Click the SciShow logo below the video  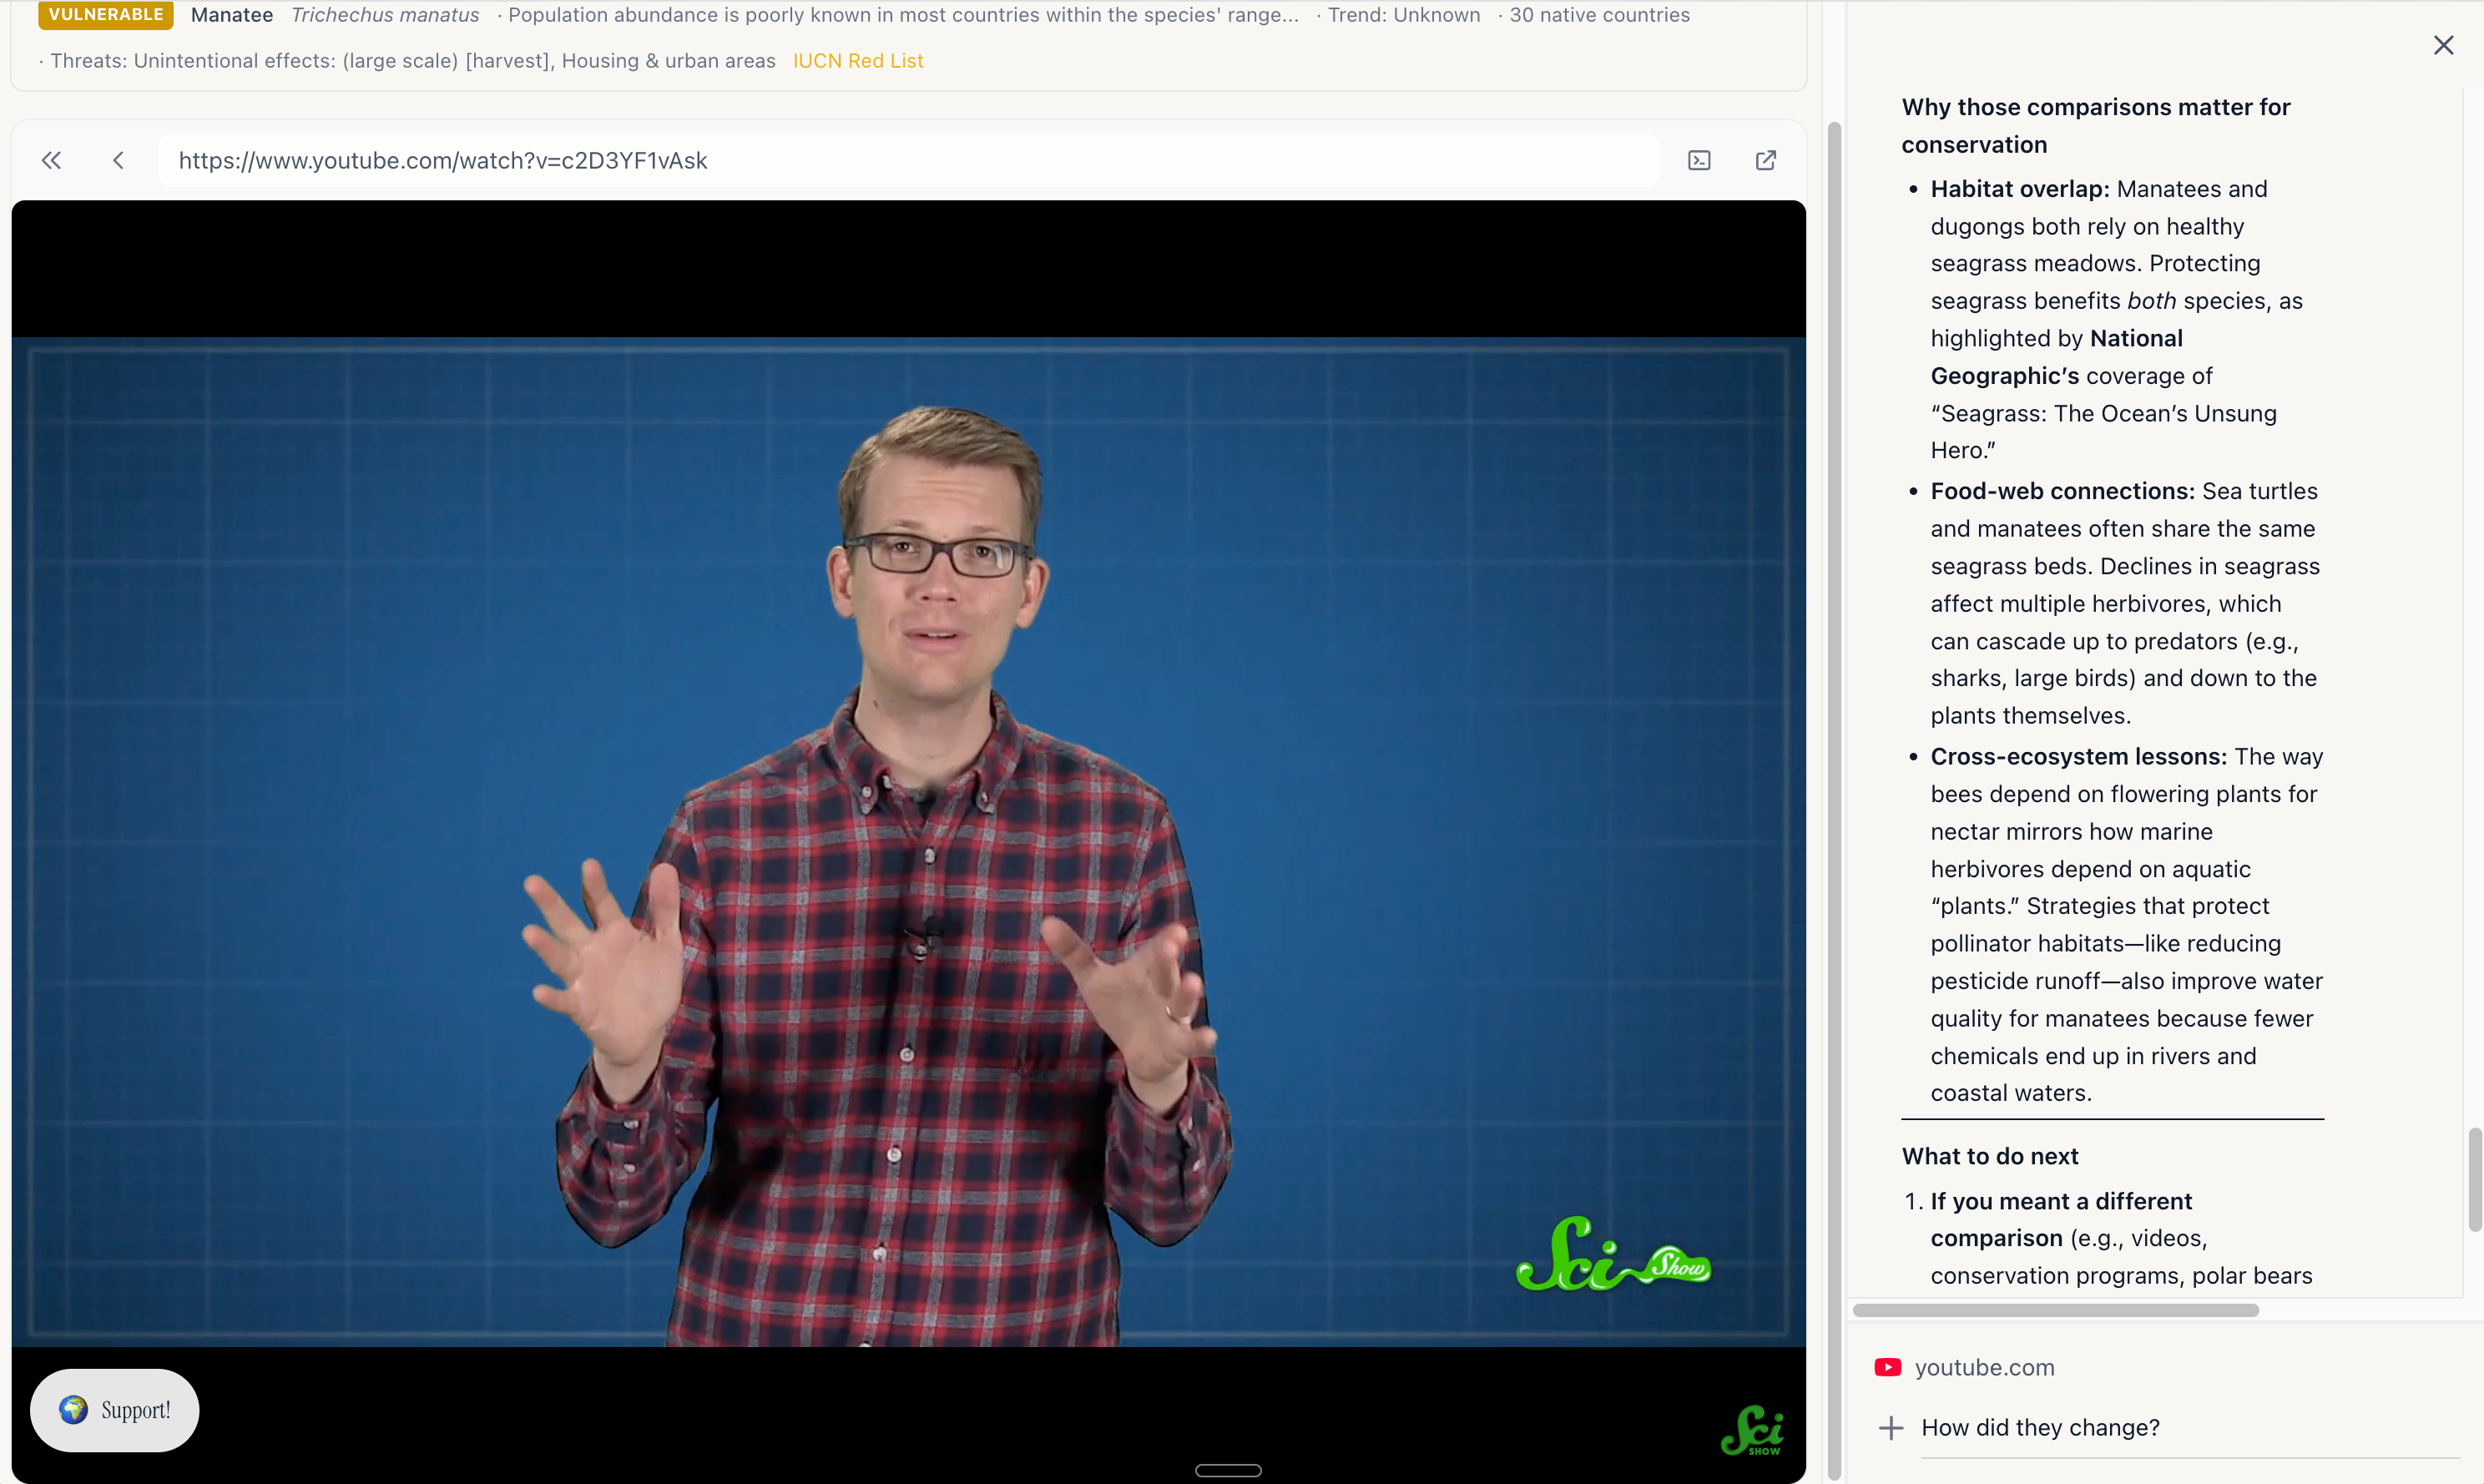[1752, 1430]
